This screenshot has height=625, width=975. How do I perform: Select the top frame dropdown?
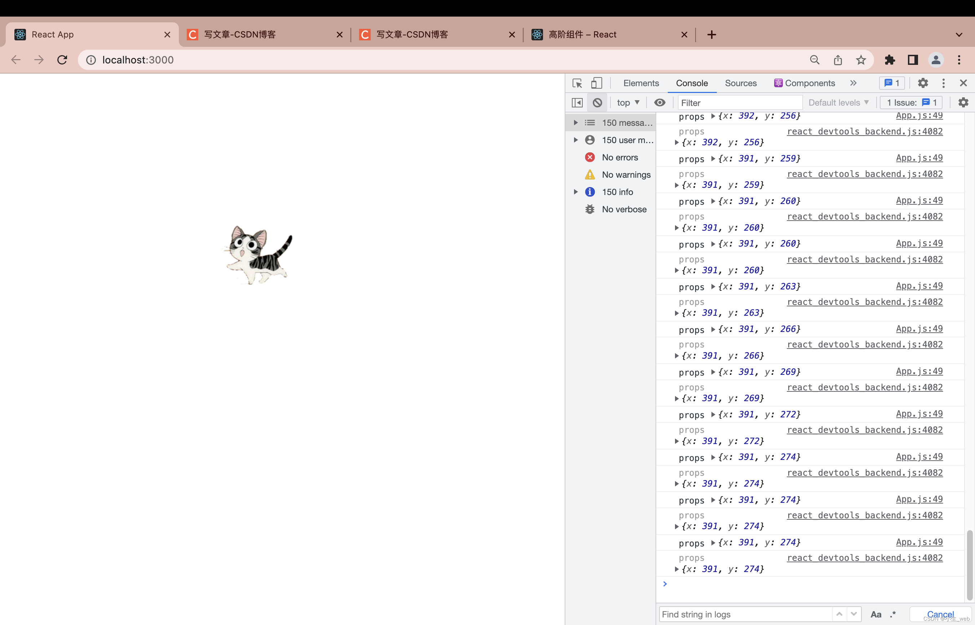click(625, 102)
